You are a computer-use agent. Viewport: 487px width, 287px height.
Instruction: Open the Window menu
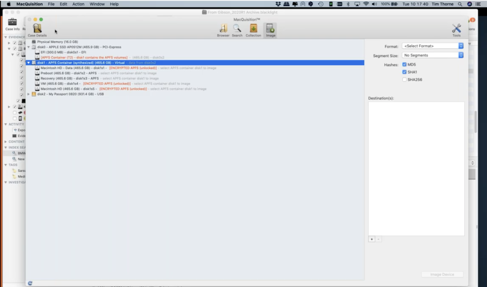pyautogui.click(x=97, y=4)
